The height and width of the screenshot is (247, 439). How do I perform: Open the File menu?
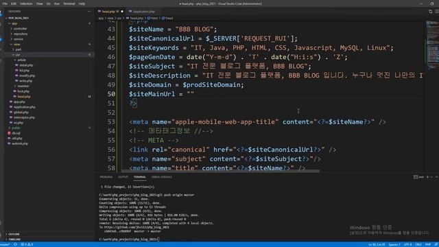[x=5, y=3]
